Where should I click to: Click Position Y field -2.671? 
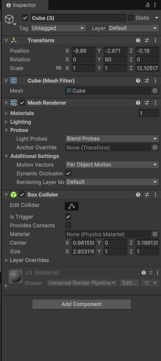[115, 51]
